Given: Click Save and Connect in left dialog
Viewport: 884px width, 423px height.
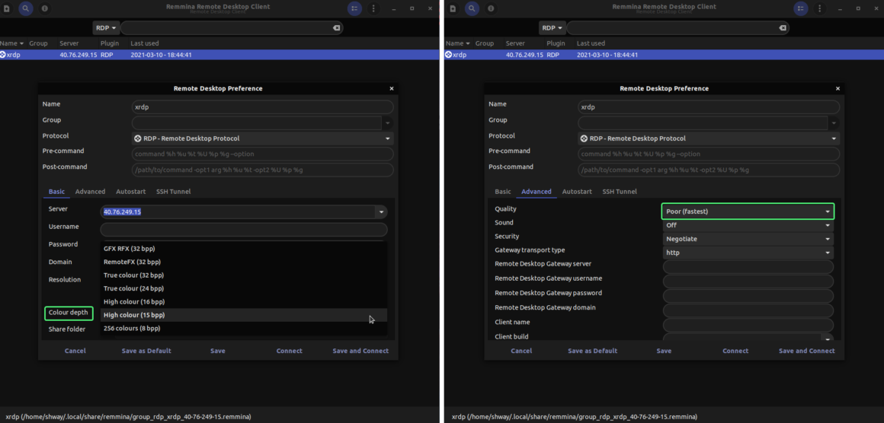Looking at the screenshot, I should click(x=360, y=351).
